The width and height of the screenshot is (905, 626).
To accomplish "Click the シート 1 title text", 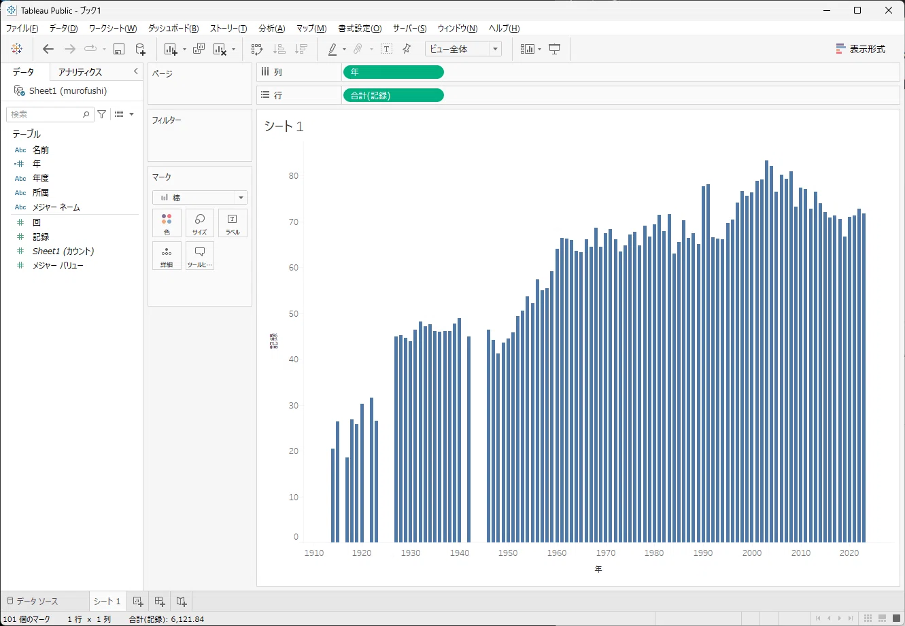I will click(x=284, y=126).
